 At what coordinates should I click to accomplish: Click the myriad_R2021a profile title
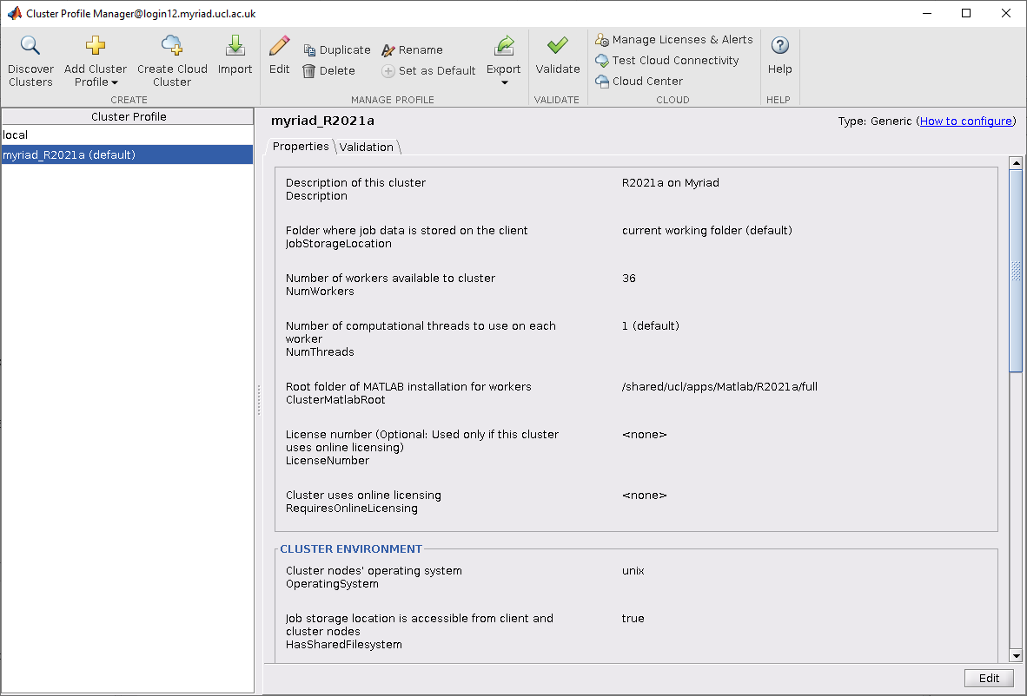(322, 121)
